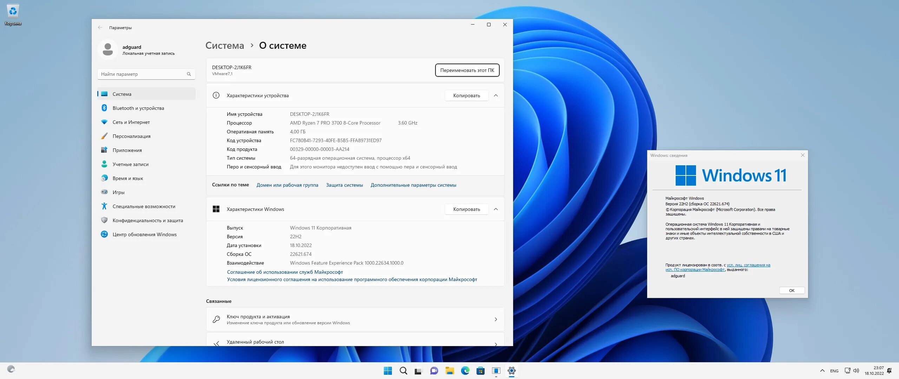Viewport: 899px width, 379px height.
Task: Click the Microsoft Store taskbar icon
Action: (x=480, y=371)
